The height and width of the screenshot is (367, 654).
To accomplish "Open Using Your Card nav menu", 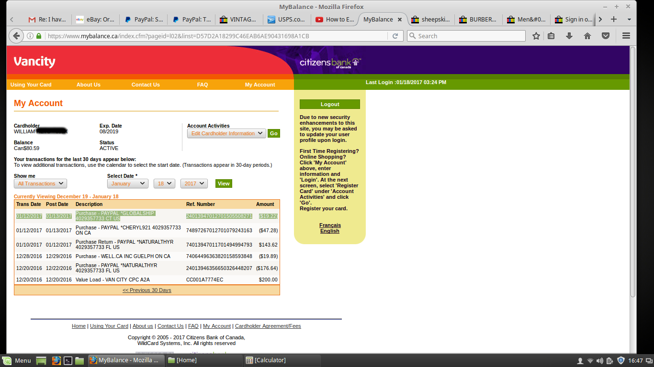I will (31, 85).
